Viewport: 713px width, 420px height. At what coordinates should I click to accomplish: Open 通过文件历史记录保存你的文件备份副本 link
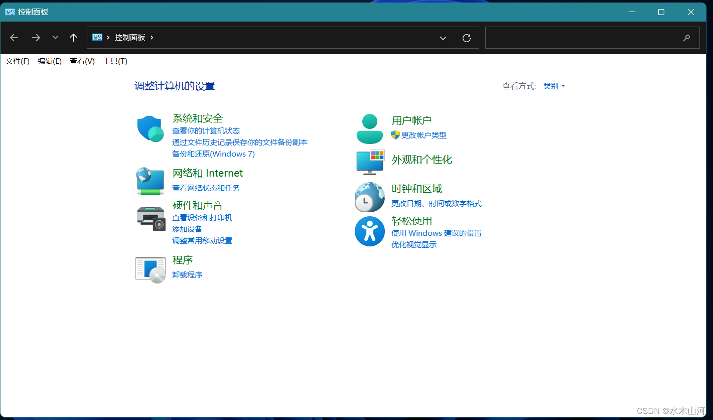coord(240,142)
